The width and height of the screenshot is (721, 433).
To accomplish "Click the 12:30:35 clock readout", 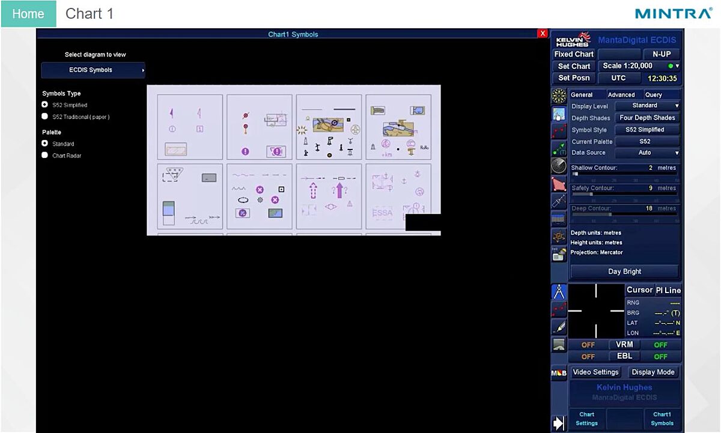I will [662, 78].
